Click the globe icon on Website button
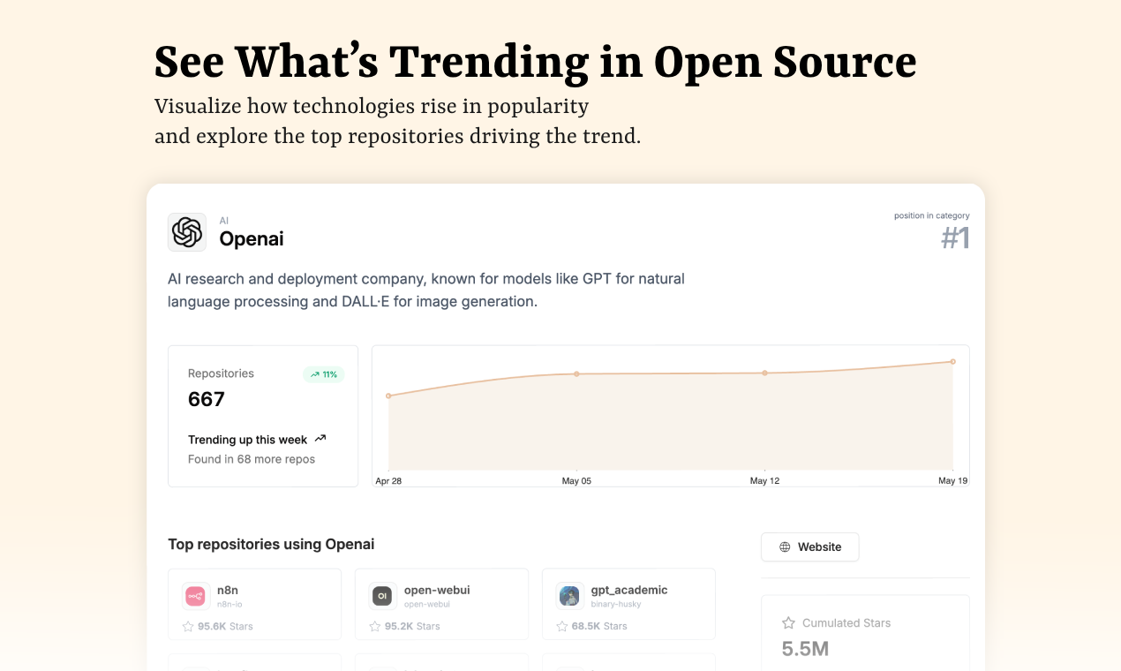 785,547
